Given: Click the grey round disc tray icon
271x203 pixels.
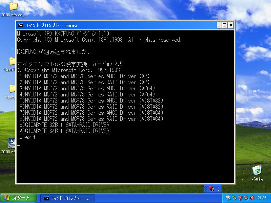Looking at the screenshot, I should pos(246,198).
